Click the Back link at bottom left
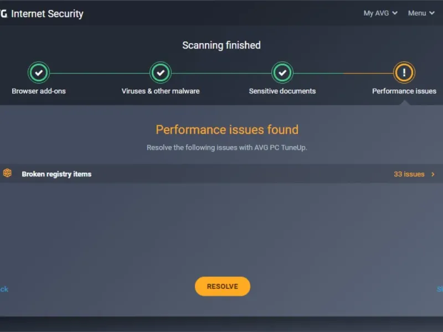This screenshot has width=443, height=332. click(4, 289)
